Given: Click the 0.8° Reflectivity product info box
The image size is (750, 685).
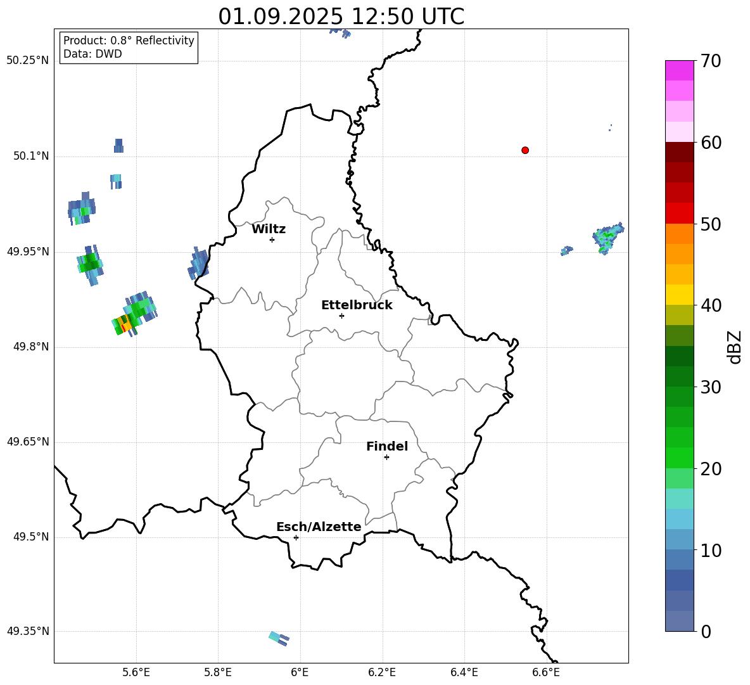Looking at the screenshot, I should (x=129, y=48).
